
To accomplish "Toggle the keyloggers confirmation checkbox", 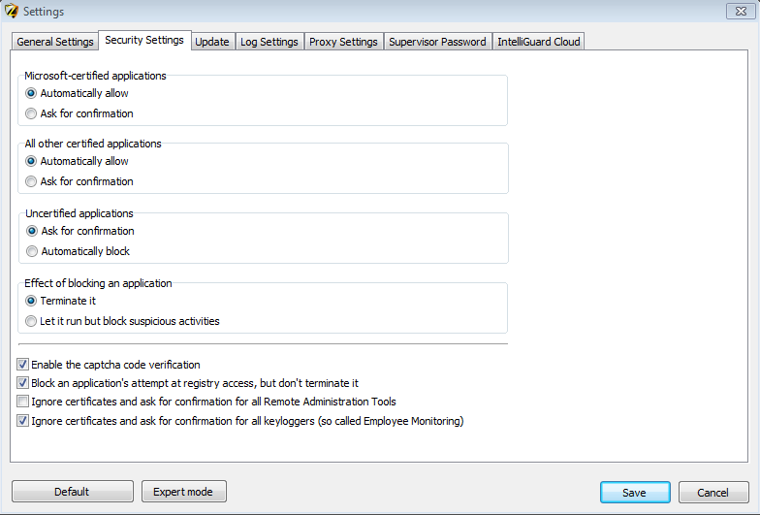I will click(23, 421).
